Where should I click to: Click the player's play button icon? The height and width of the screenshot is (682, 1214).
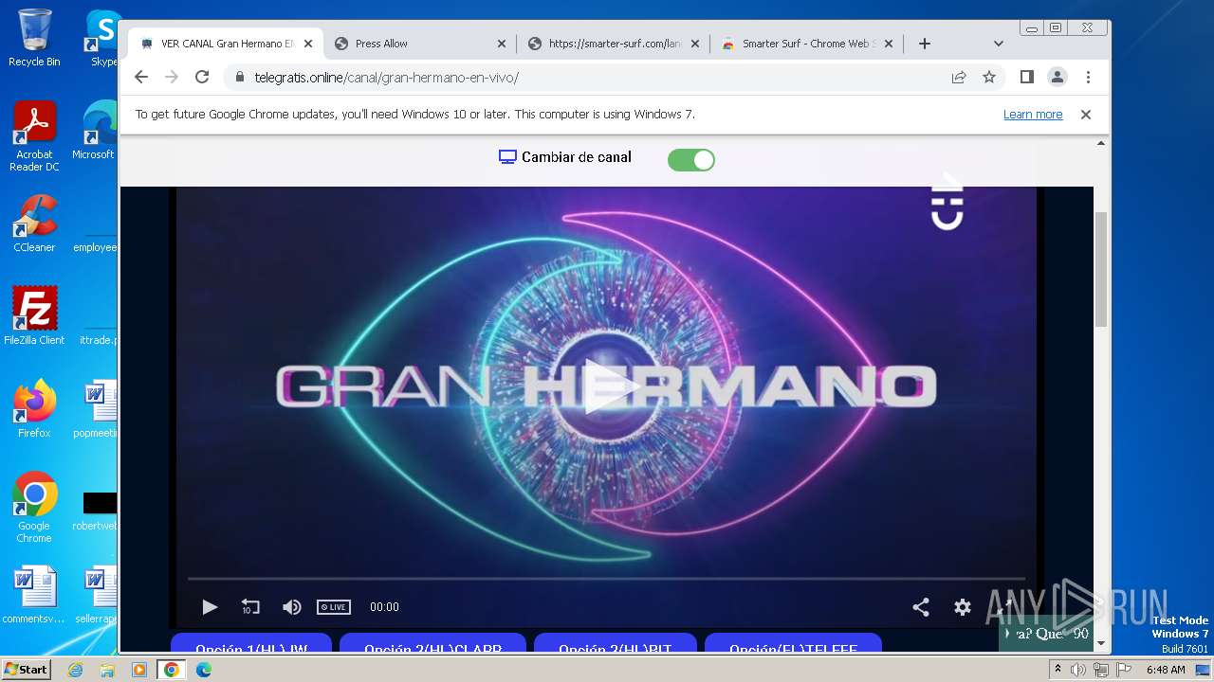[x=210, y=607]
